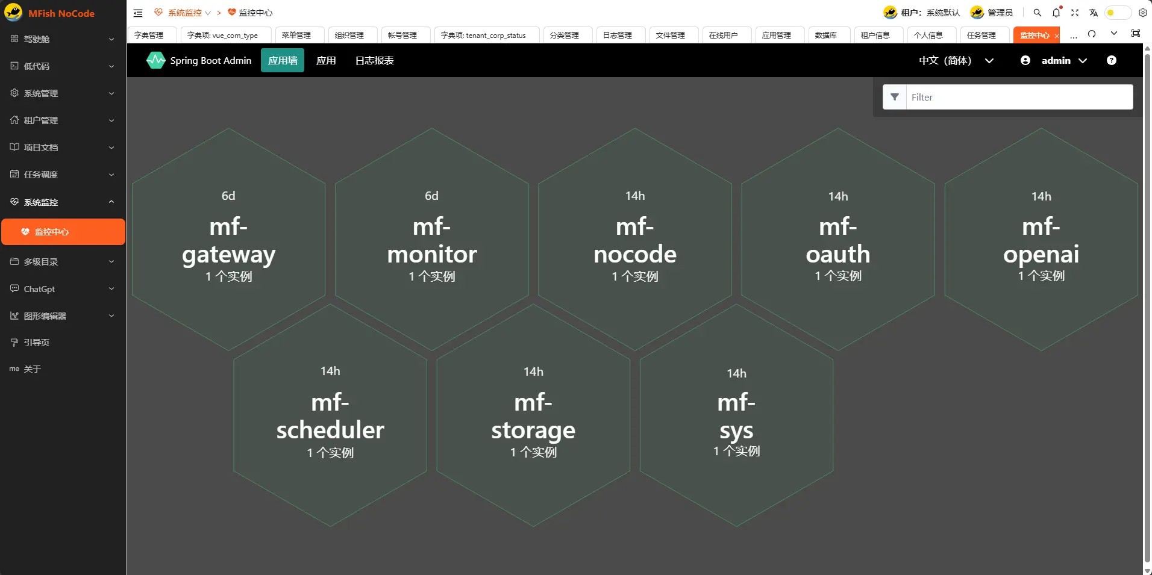Click the Filter input field

coord(1018,97)
